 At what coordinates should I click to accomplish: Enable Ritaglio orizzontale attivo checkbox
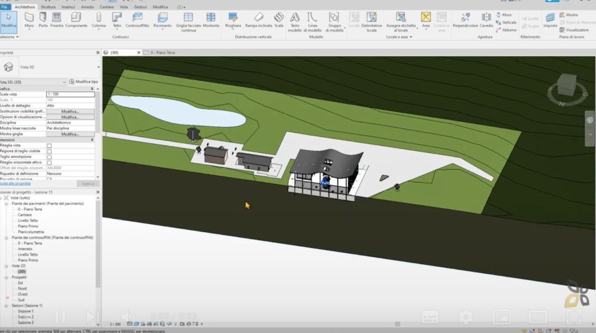(49, 162)
